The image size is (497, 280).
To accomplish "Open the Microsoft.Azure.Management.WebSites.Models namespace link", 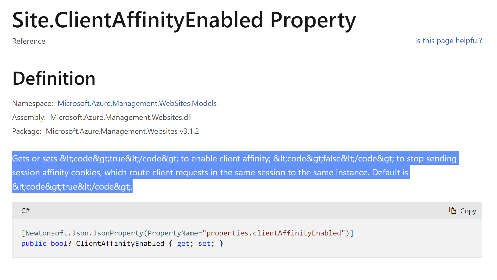I will click(x=137, y=103).
